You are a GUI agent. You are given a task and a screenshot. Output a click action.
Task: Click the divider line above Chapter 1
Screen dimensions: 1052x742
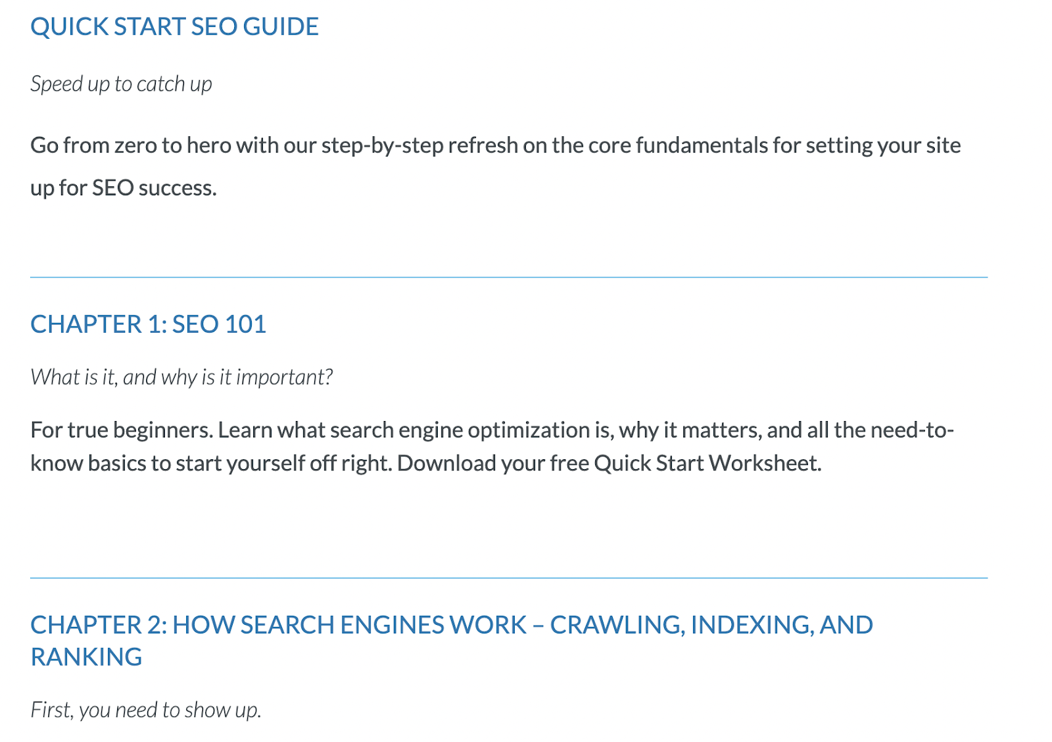pos(509,278)
